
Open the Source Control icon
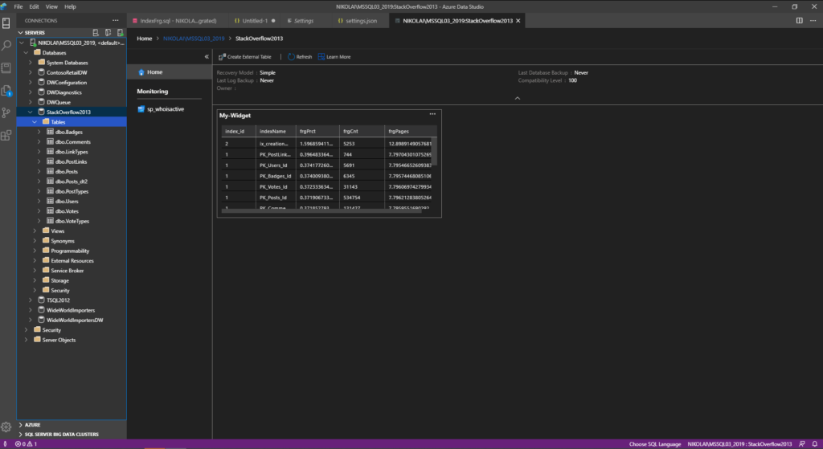click(x=6, y=113)
